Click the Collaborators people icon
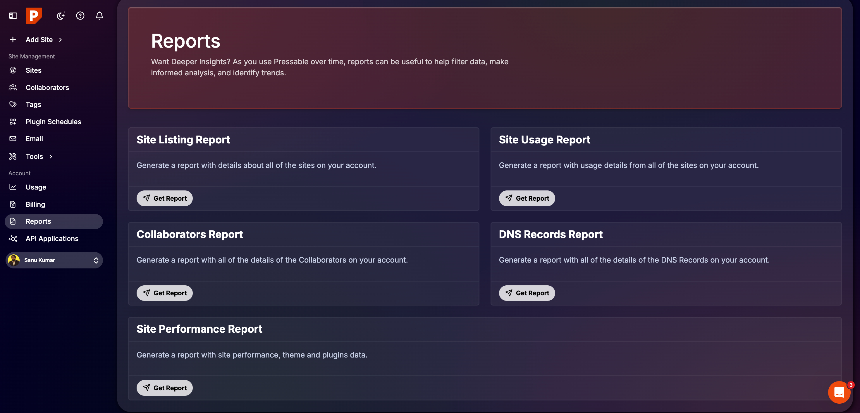Screen dimensions: 860x413 tap(13, 87)
